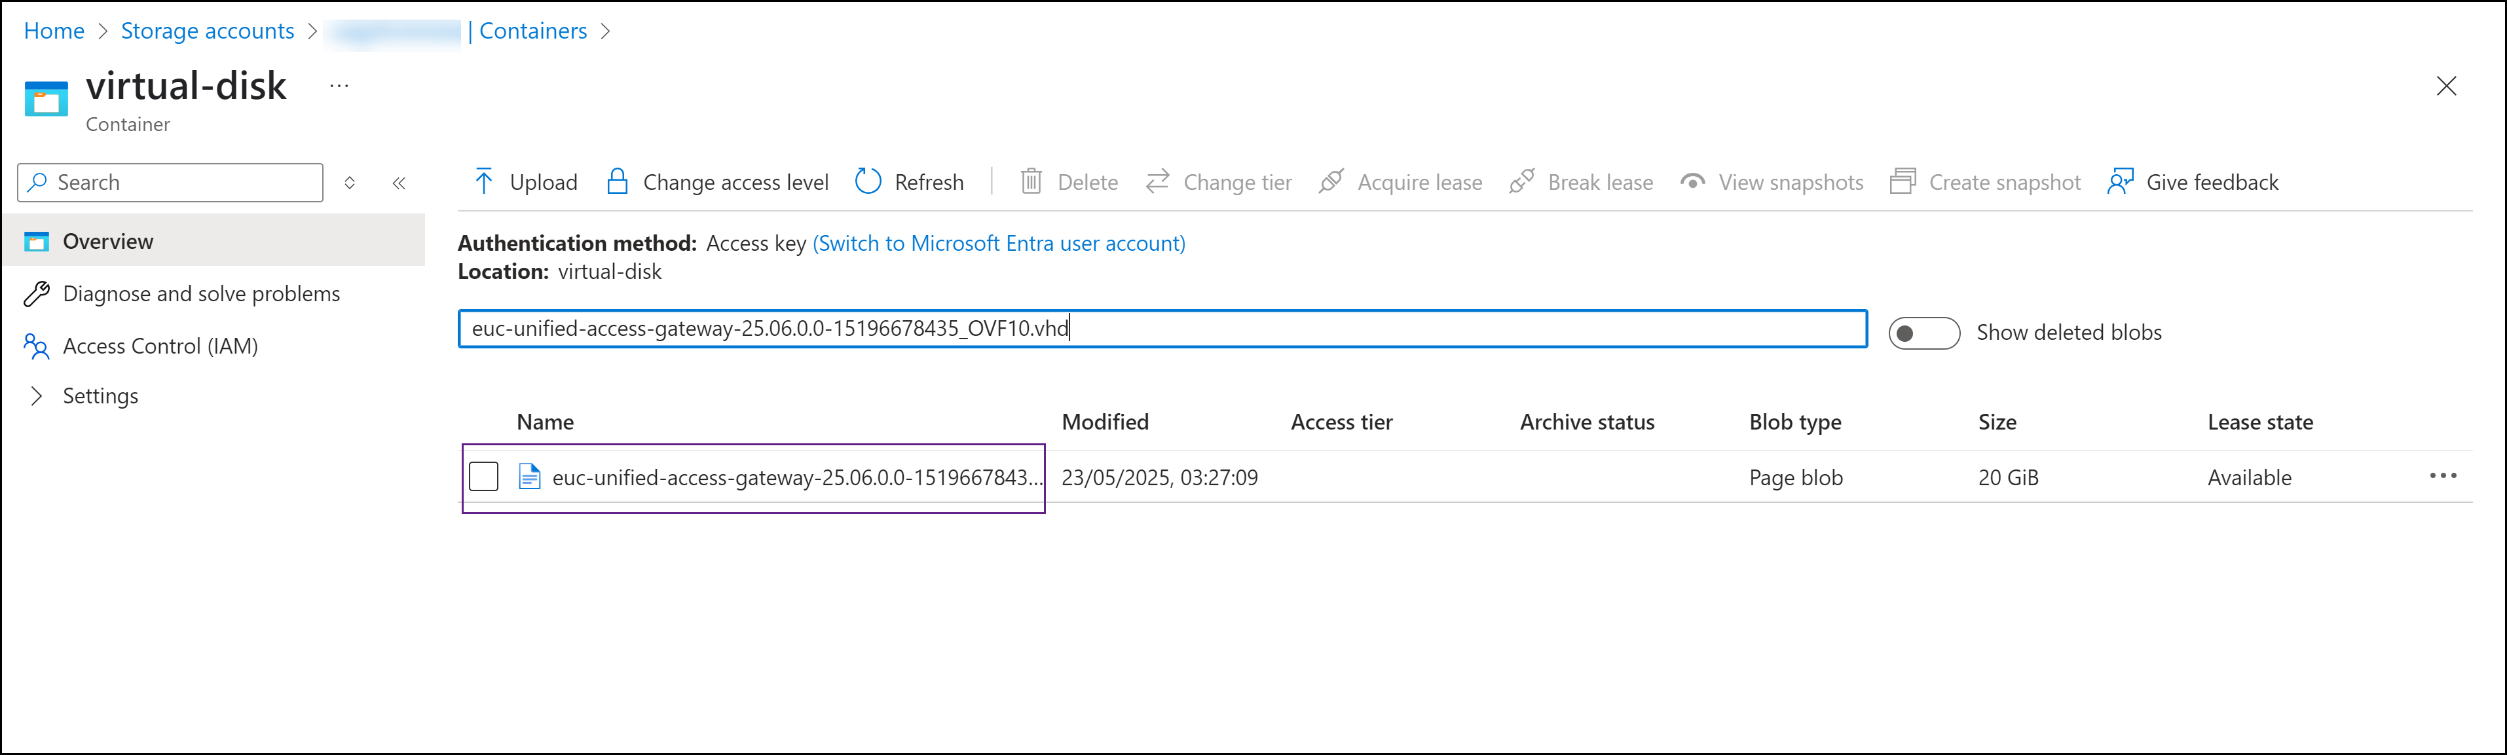
Task: Click Lease state column header
Action: coord(2260,422)
